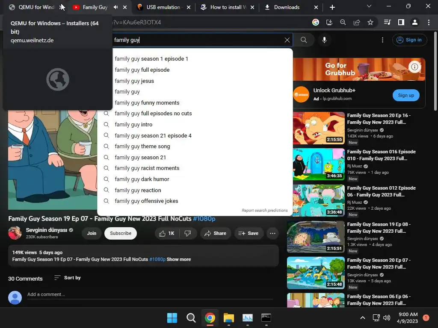Click the Join channel button
The image size is (438, 328).
point(92,234)
